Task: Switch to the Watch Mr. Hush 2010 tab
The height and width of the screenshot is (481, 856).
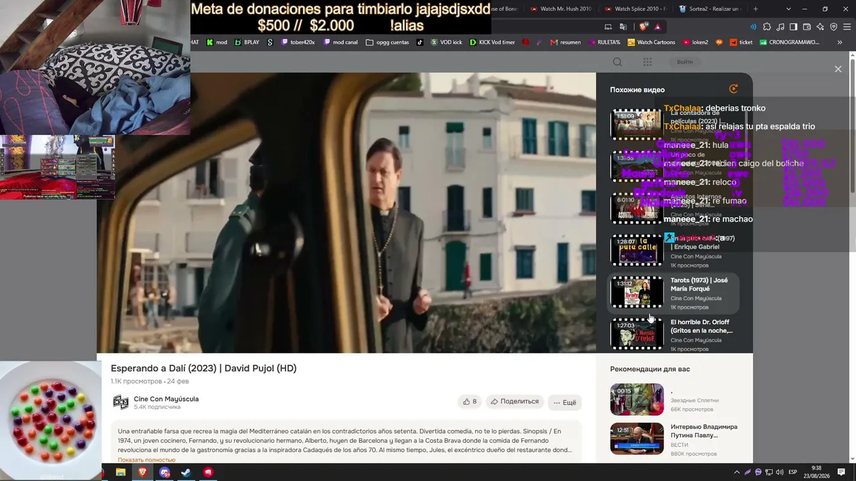Action: click(x=560, y=9)
